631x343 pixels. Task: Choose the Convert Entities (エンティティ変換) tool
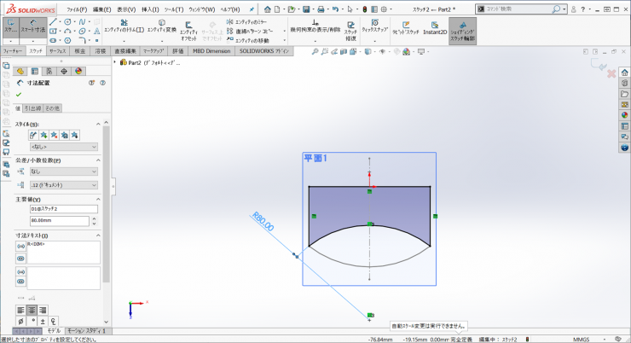(x=161, y=26)
